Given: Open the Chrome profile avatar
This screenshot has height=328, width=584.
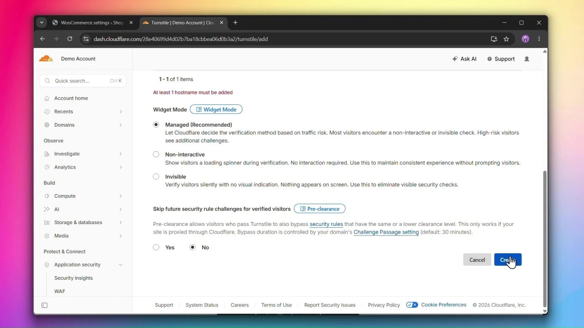Looking at the screenshot, I should pos(526,39).
